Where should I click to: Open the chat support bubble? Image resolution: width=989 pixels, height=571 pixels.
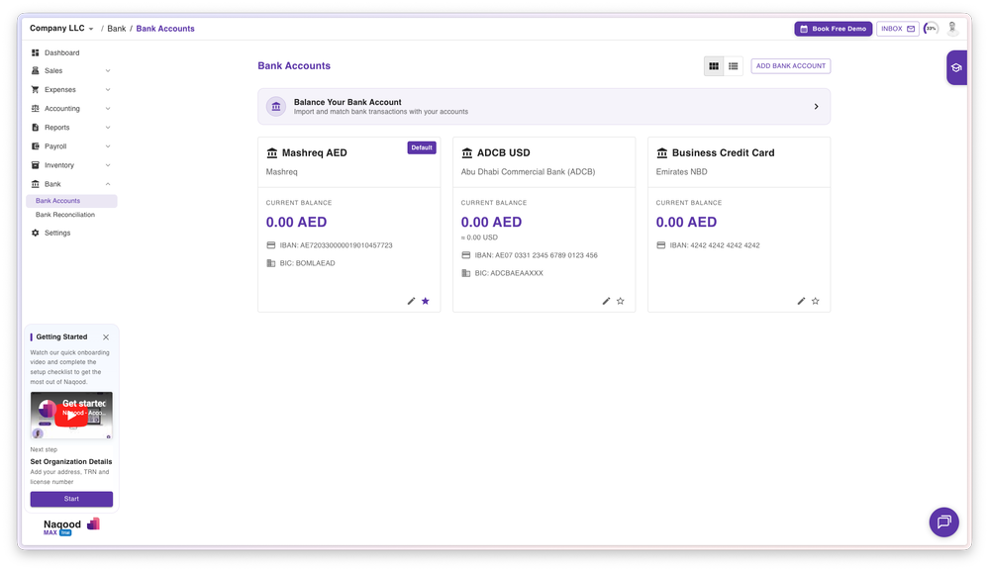943,522
